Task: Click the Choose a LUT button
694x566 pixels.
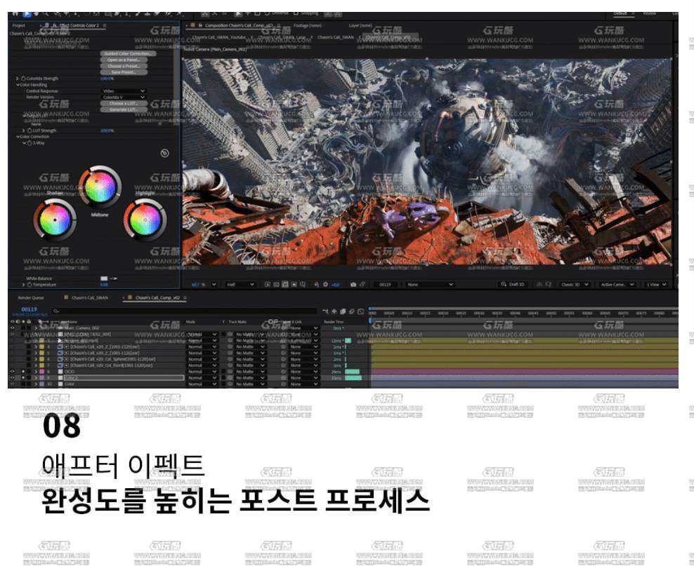Action: click(x=124, y=103)
